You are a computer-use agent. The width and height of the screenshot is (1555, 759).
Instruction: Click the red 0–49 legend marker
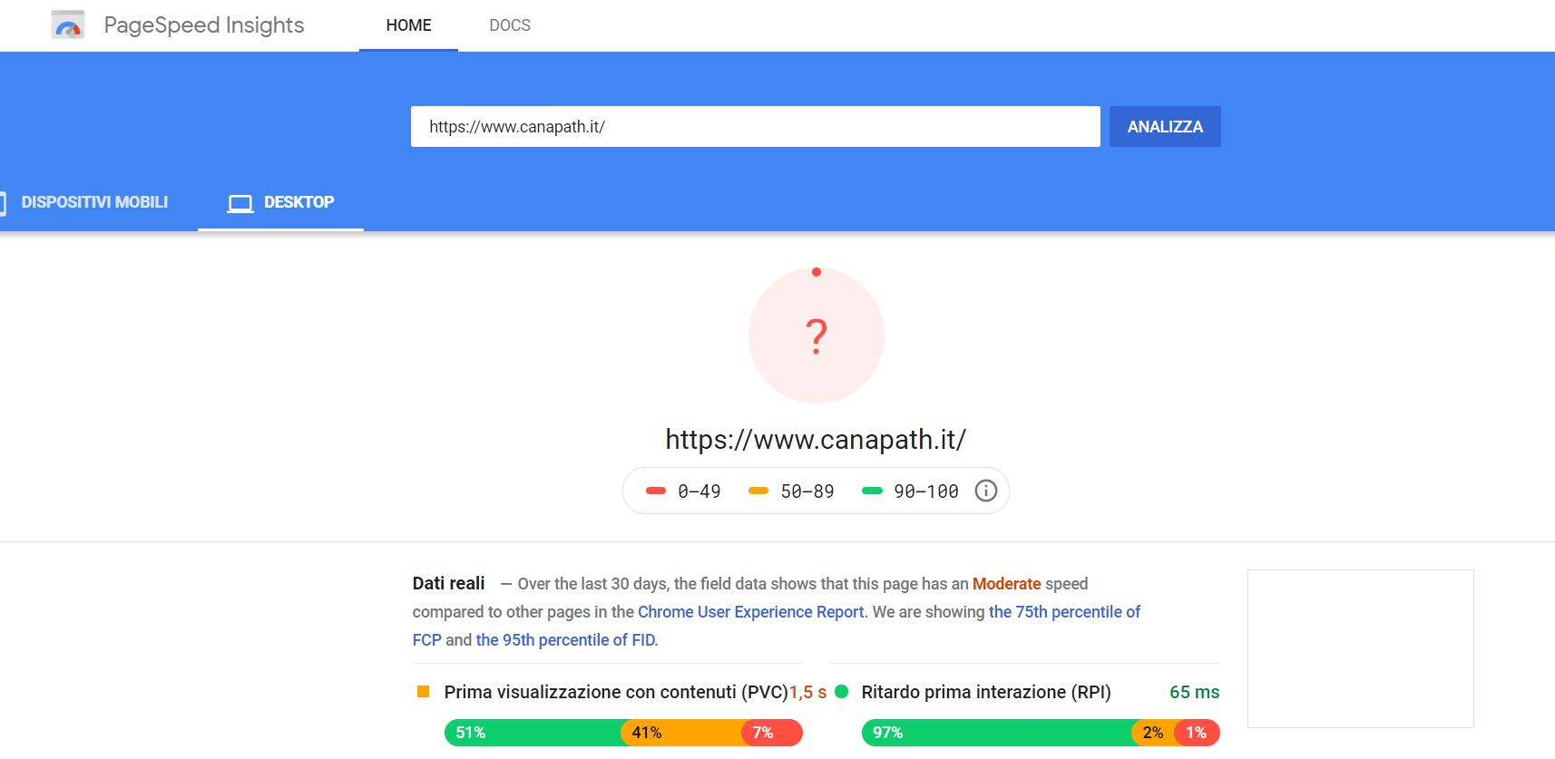tap(656, 491)
